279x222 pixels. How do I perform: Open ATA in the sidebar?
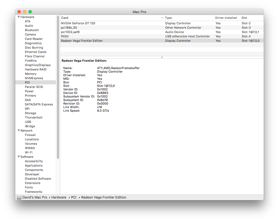tap(28, 21)
